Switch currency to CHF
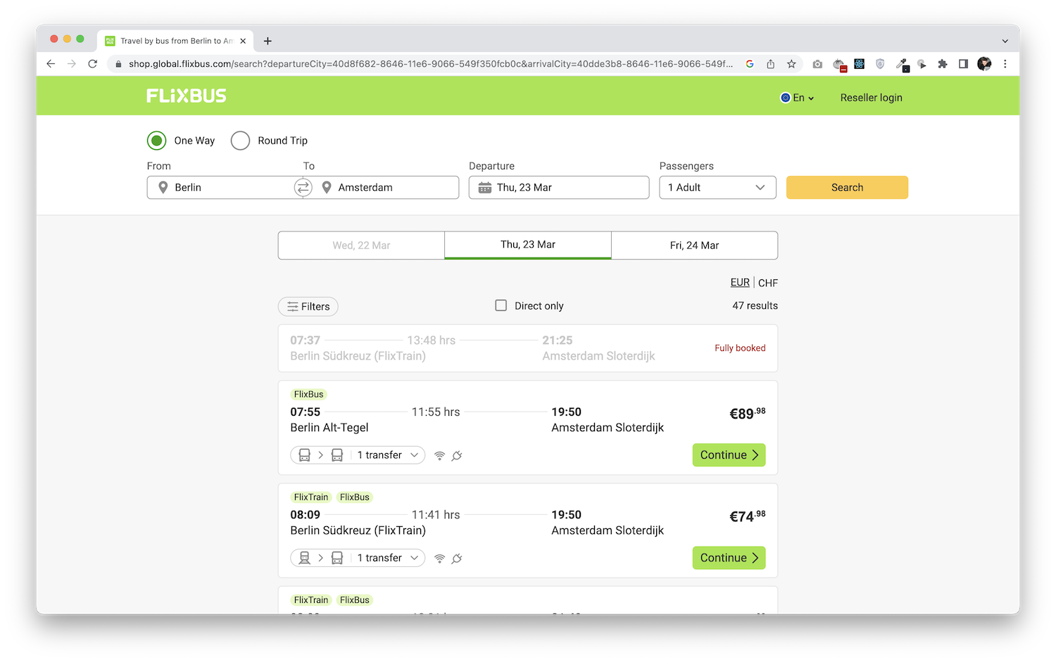1056x662 pixels. (768, 282)
